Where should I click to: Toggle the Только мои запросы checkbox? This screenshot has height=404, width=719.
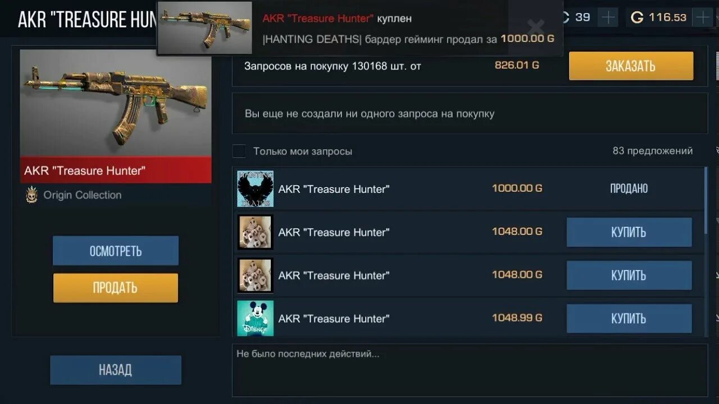(239, 151)
